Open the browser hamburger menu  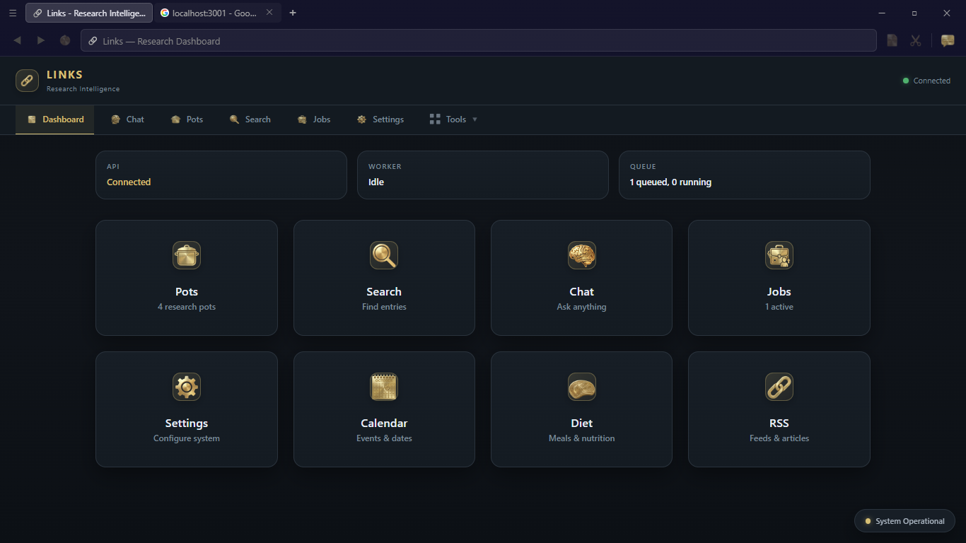pyautogui.click(x=13, y=13)
